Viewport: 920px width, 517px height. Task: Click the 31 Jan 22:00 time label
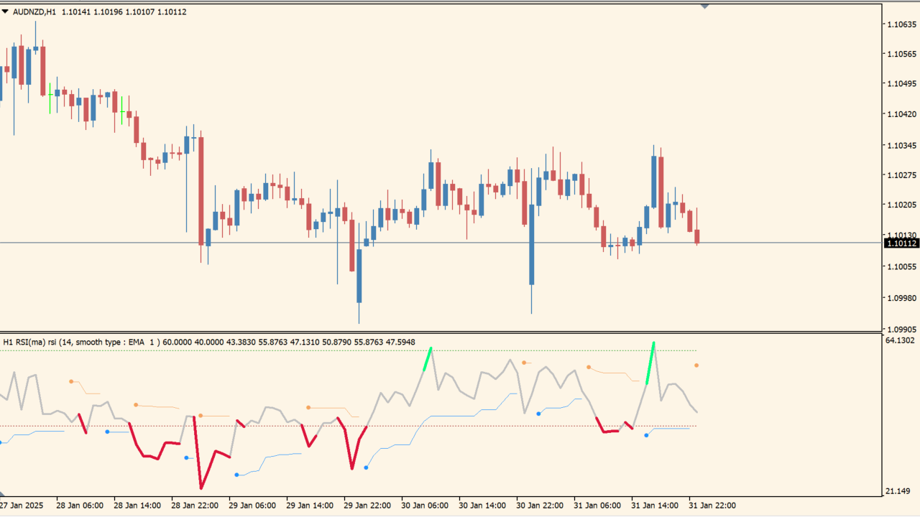click(x=712, y=506)
